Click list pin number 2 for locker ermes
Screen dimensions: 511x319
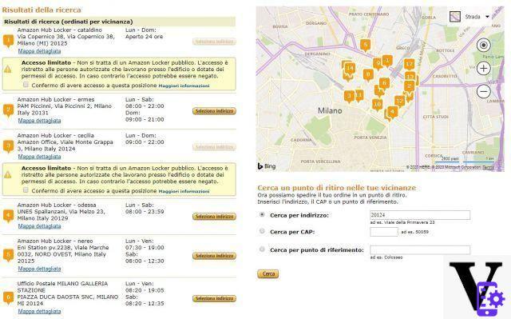point(8,110)
